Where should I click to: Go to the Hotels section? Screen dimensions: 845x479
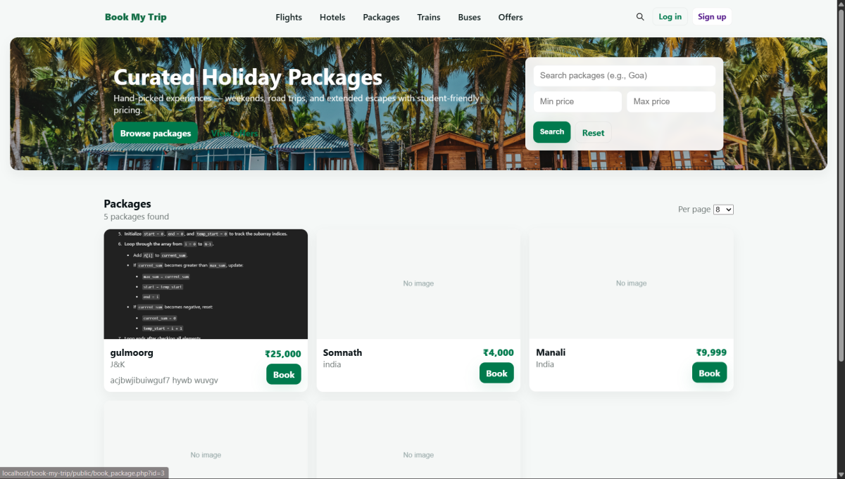(332, 18)
